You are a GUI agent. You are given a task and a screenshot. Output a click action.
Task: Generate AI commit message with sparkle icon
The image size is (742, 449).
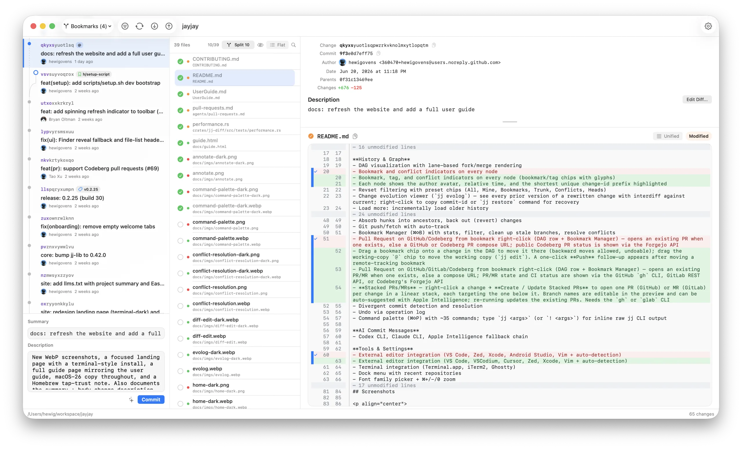point(131,400)
